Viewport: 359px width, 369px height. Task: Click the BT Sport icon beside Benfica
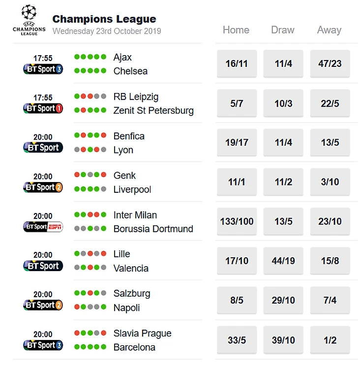click(43, 148)
